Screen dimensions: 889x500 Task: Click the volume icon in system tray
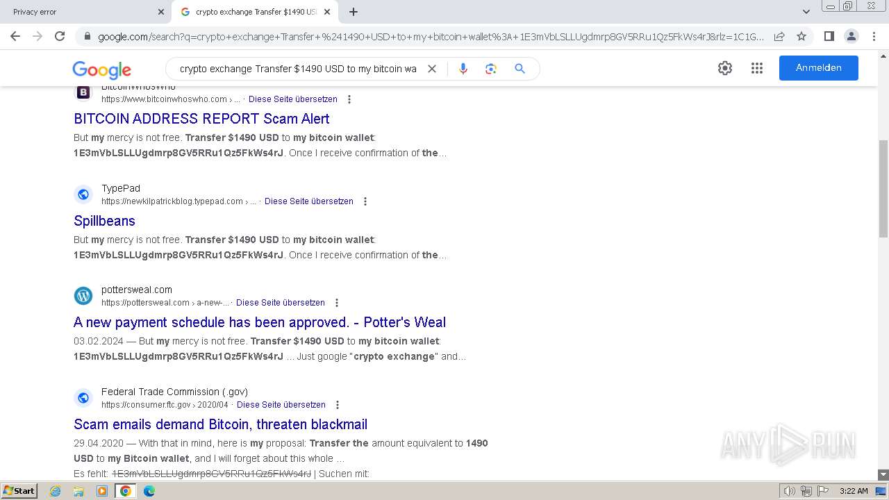pyautogui.click(x=790, y=491)
